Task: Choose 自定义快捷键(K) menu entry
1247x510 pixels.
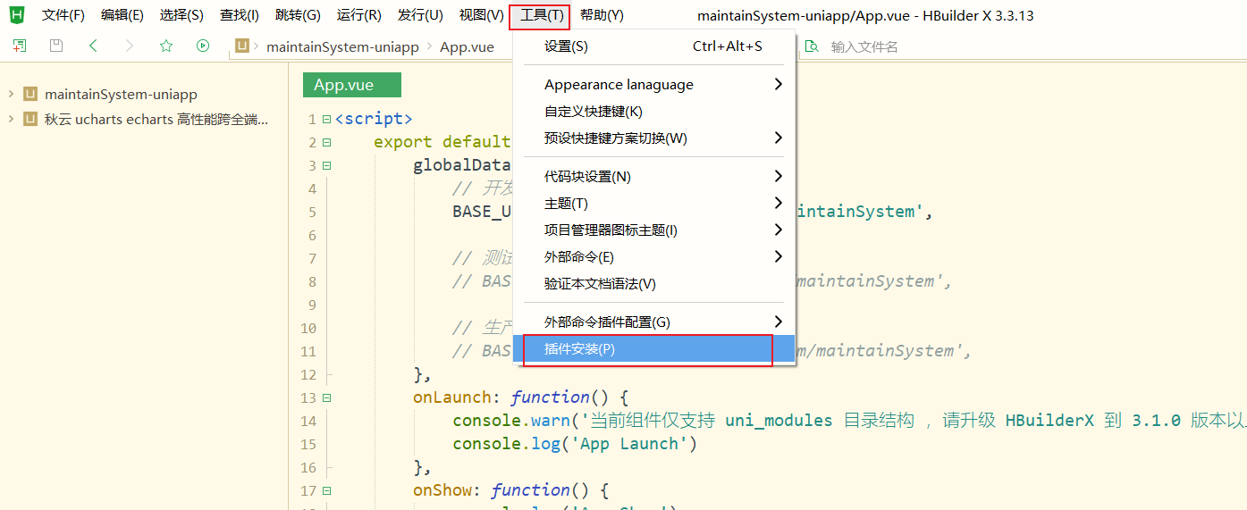Action: [x=654, y=111]
